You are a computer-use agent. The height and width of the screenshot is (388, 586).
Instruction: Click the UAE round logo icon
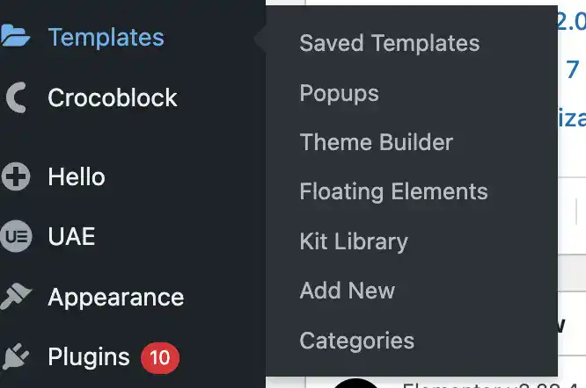pos(16,236)
